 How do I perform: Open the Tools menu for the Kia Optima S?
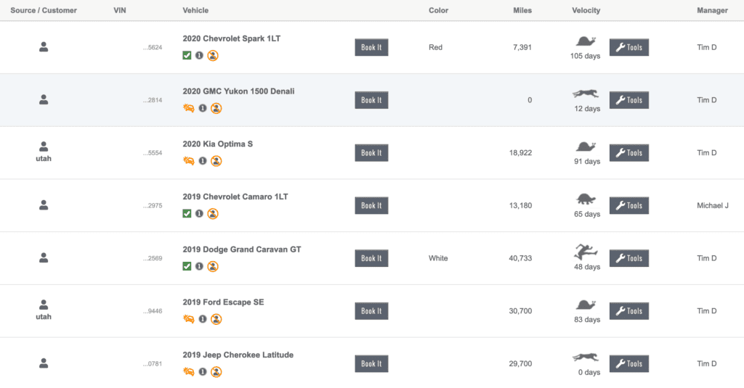(628, 152)
